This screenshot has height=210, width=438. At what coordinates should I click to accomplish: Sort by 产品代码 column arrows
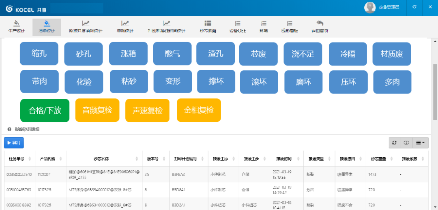point(60,159)
